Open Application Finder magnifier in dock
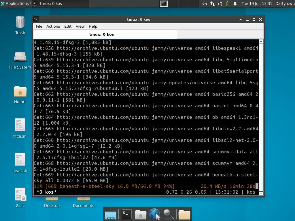 pos(168,214)
